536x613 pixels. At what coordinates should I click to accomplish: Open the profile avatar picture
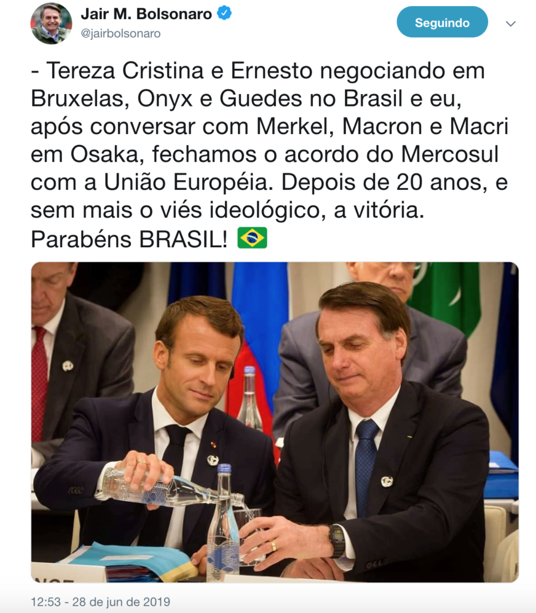tap(51, 23)
